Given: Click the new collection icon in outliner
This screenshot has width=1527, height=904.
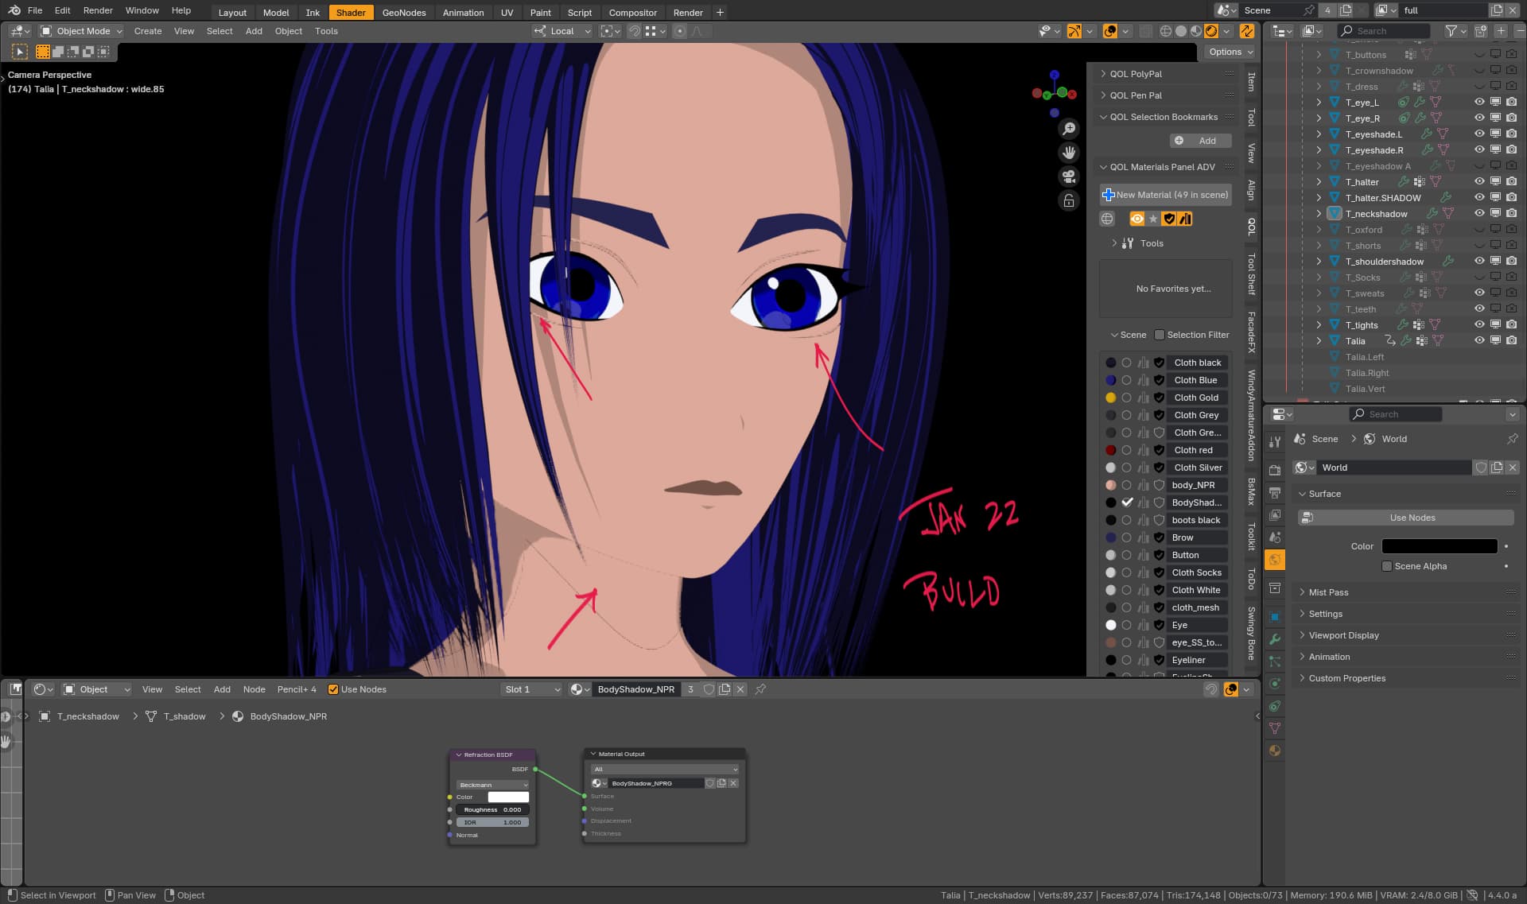Looking at the screenshot, I should pos(1481,31).
